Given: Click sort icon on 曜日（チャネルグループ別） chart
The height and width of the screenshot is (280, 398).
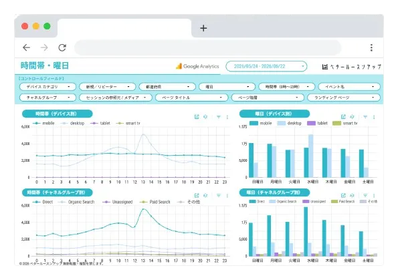Looking at the screenshot, I should (352, 195).
